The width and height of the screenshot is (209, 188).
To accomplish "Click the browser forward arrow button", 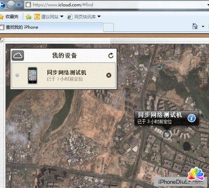I will tap(11, 5).
